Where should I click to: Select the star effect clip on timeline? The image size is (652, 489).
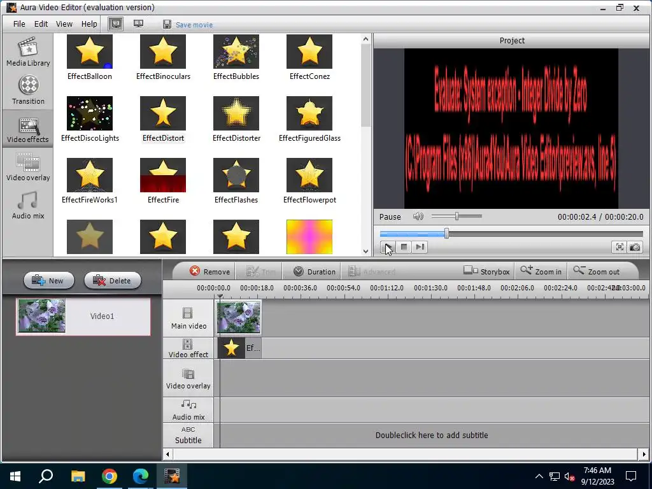[239, 348]
